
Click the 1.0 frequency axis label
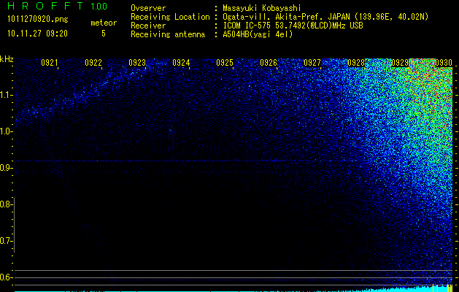coord(6,131)
